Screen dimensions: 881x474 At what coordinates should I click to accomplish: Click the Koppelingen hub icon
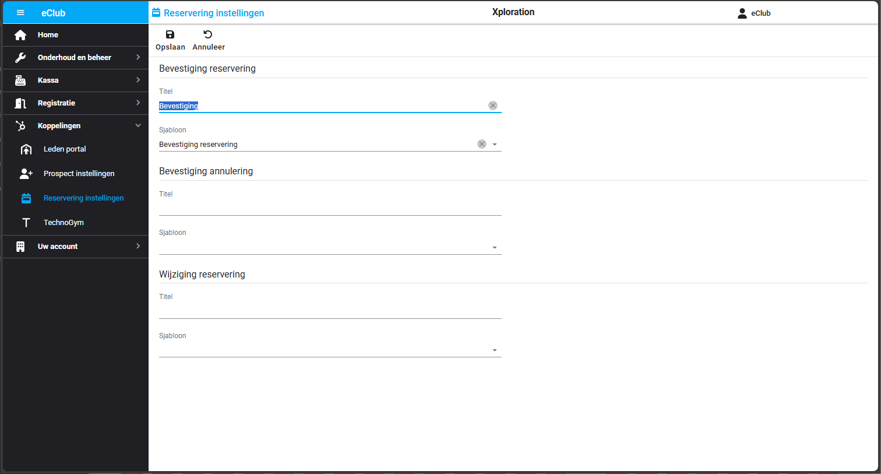click(20, 126)
